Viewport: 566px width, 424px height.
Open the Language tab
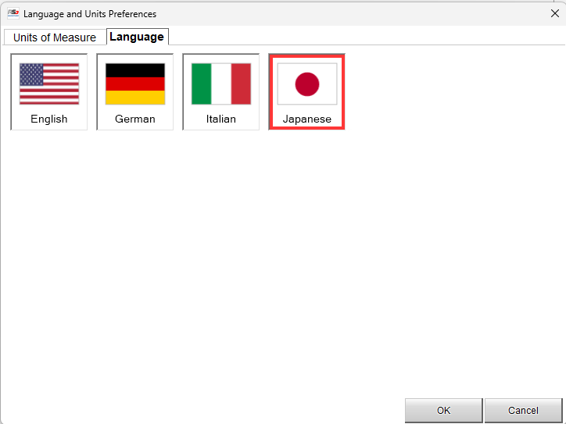click(x=137, y=37)
